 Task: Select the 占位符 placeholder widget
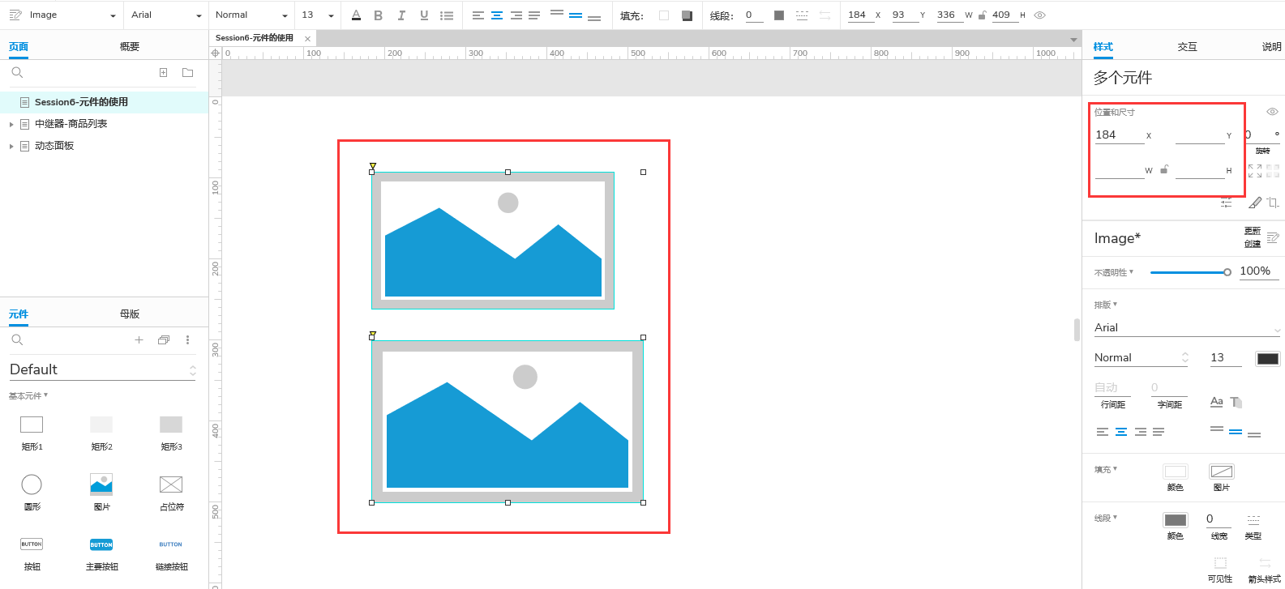[171, 492]
